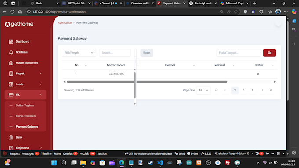The height and width of the screenshot is (168, 299).
Task: Switch to Discord browser tab
Action: [108, 4]
